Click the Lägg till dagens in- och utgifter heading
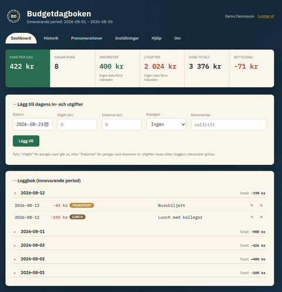 (50, 104)
